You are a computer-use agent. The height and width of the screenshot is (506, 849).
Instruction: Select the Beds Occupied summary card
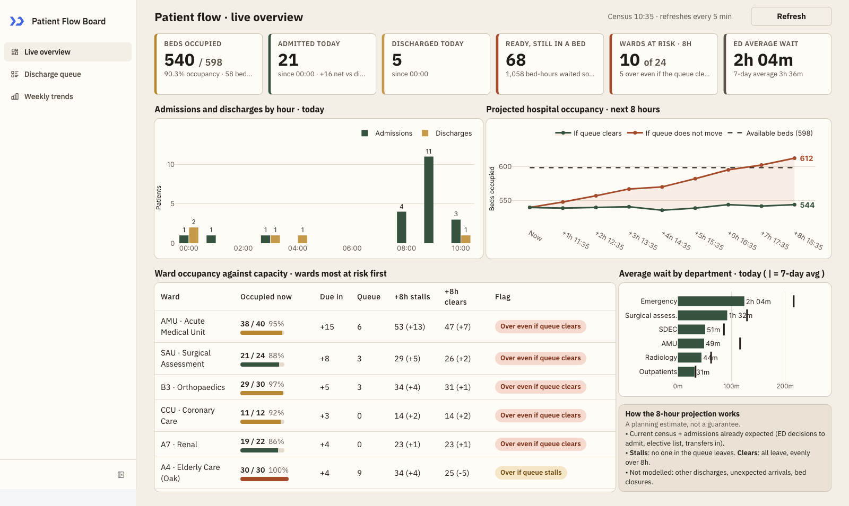coord(209,64)
